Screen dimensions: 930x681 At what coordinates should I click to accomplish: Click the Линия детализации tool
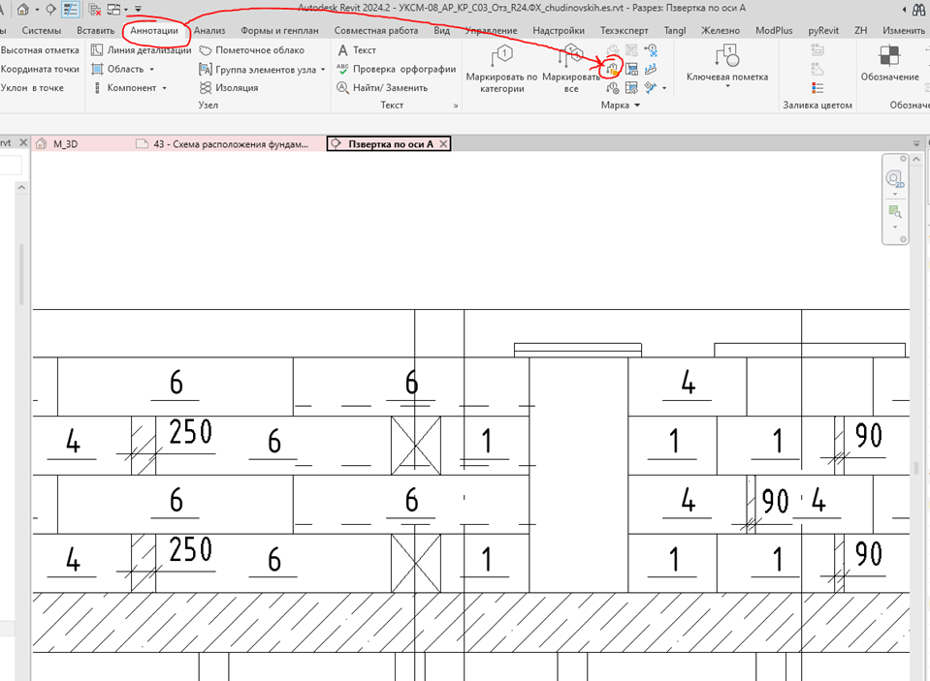click(x=142, y=50)
